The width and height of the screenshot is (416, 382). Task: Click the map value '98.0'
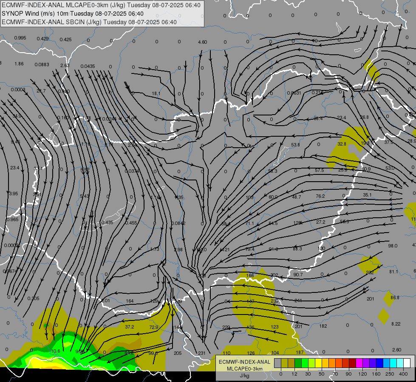coord(393,246)
